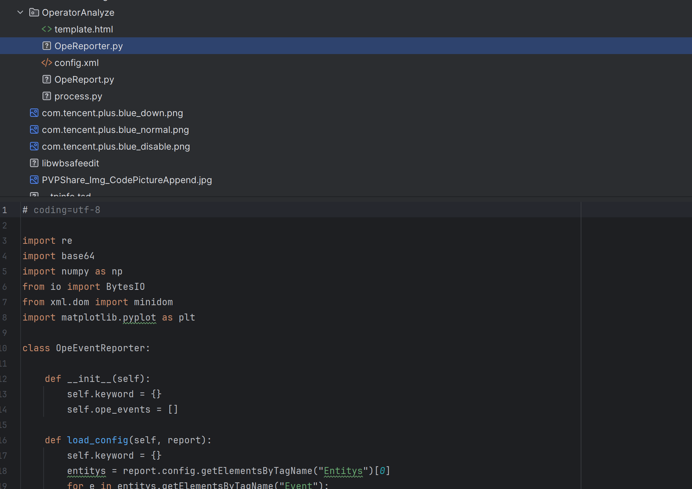Image resolution: width=692 pixels, height=489 pixels.
Task: Select OpeReport.py in the file tree
Action: [346, 80]
